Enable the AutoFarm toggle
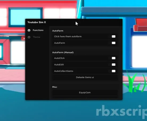147x121 pixels. click(113, 43)
